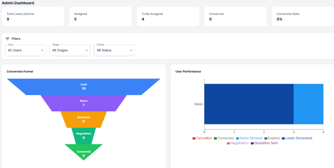This screenshot has width=334, height=168.
Task: Select the Lead funnel segment
Action: tap(83, 87)
